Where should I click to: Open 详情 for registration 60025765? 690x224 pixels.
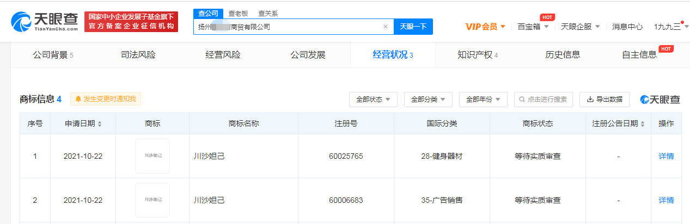tap(666, 156)
